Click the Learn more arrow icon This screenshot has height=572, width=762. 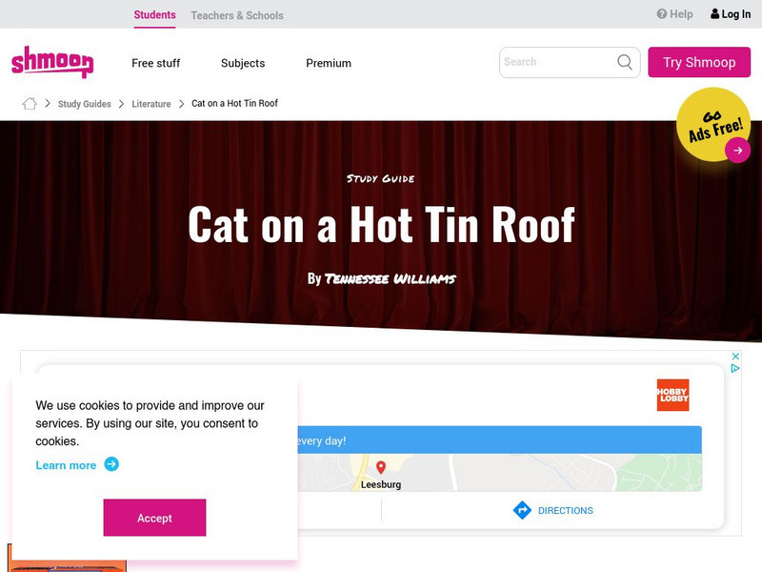pyautogui.click(x=111, y=464)
